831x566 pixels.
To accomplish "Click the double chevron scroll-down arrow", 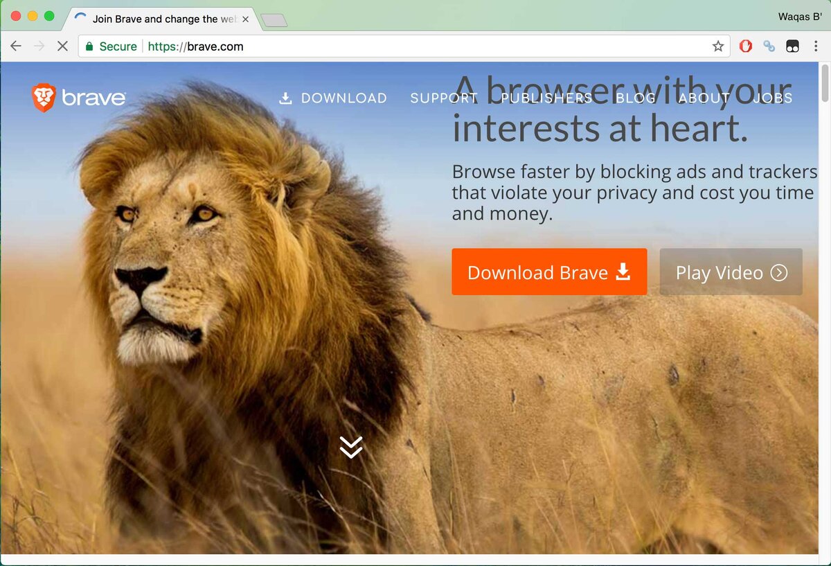I will pyautogui.click(x=351, y=447).
